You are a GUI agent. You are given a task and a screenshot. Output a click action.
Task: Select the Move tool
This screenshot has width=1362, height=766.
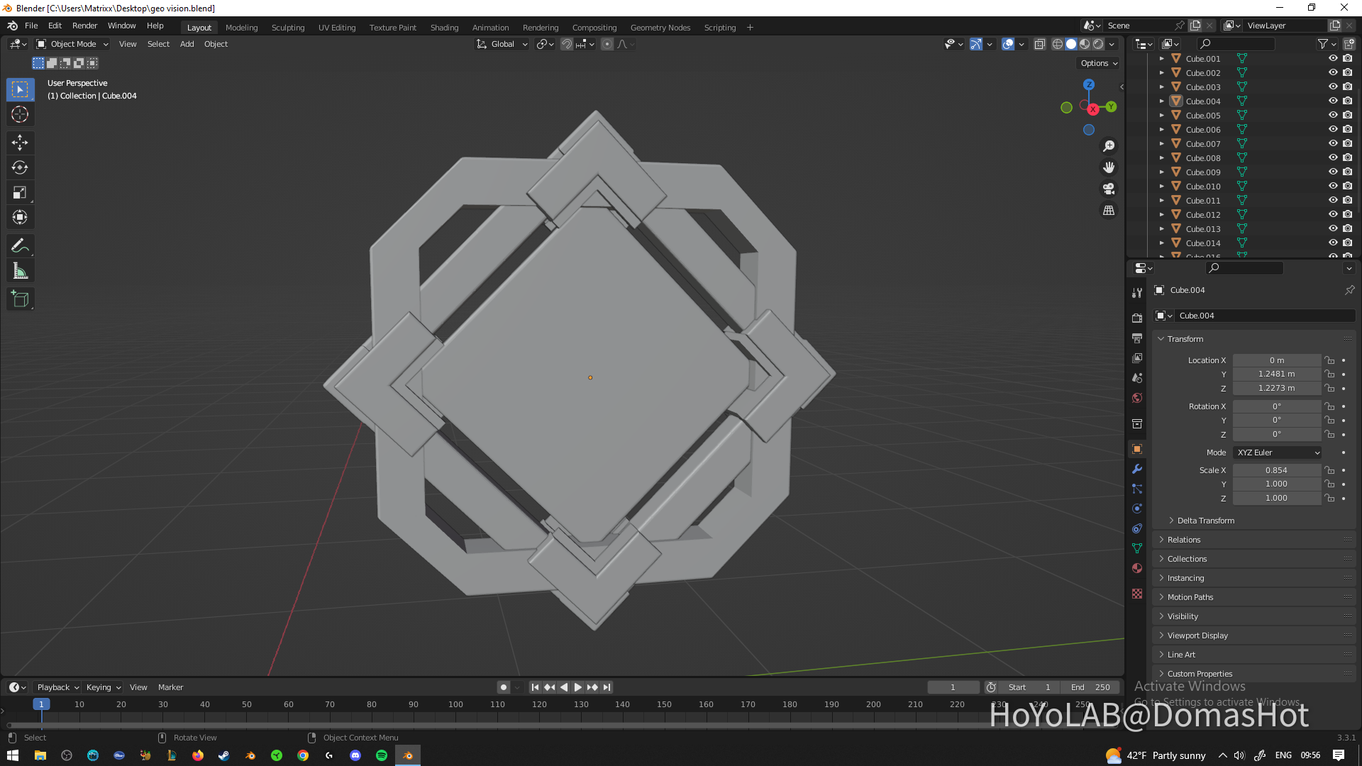click(20, 143)
